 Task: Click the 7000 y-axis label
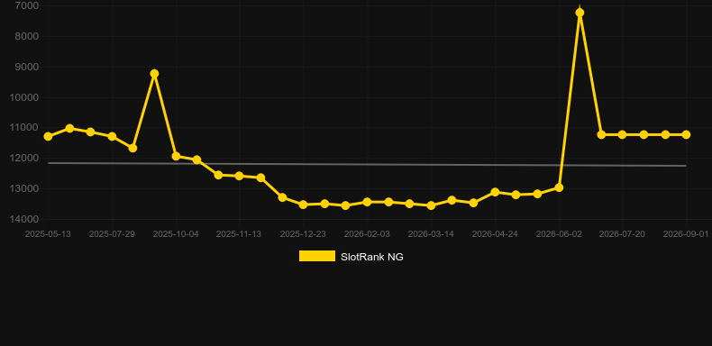pyautogui.click(x=27, y=6)
